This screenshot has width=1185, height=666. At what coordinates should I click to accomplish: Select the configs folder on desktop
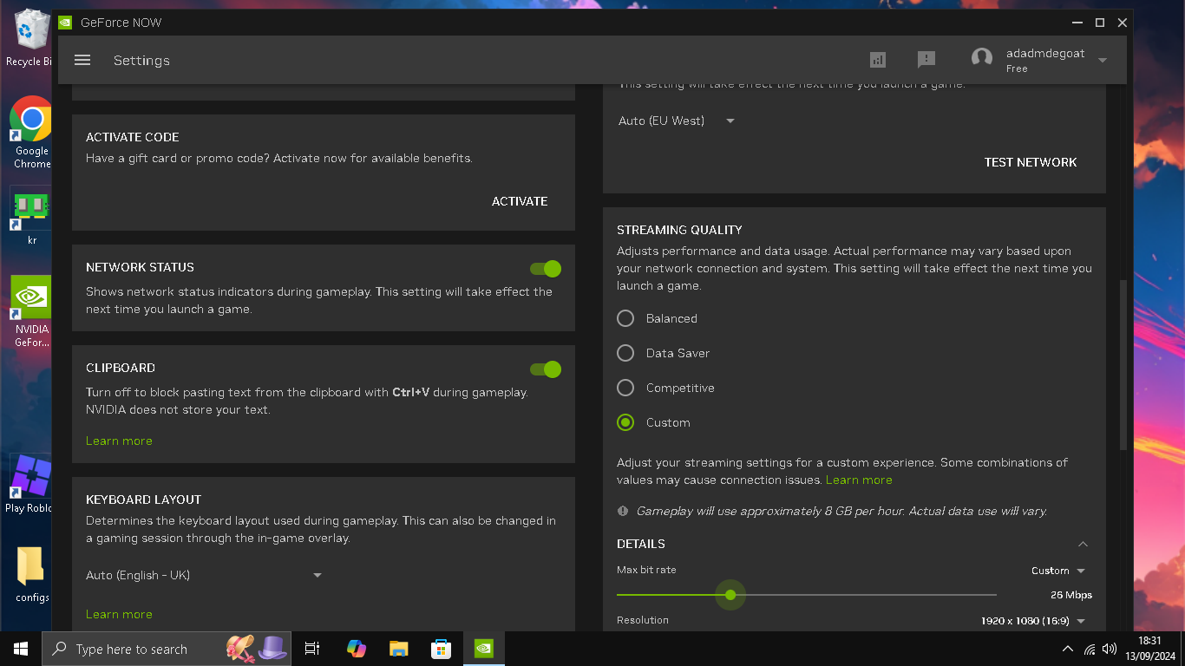coord(32,574)
